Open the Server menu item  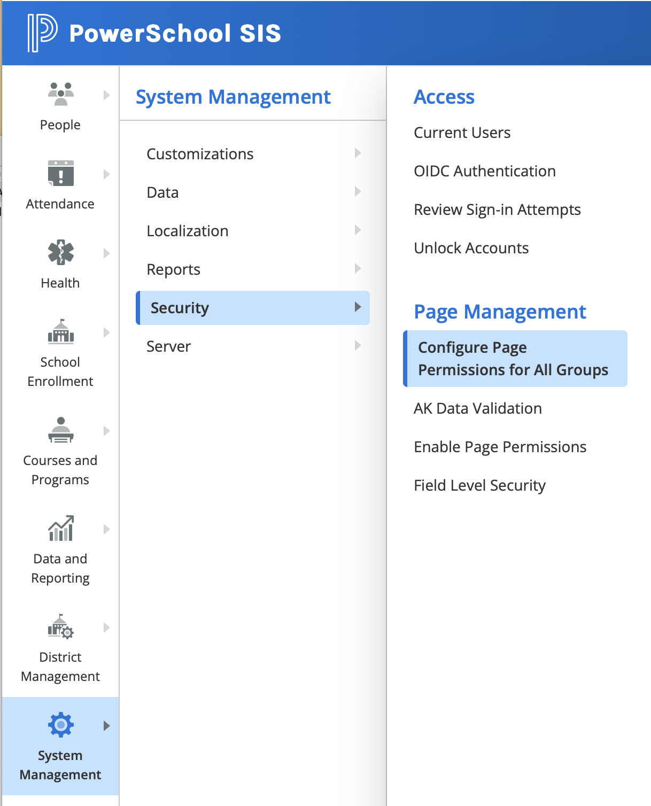253,346
